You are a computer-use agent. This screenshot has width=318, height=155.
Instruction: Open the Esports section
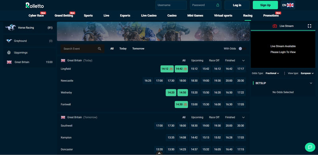pyautogui.click(x=125, y=15)
